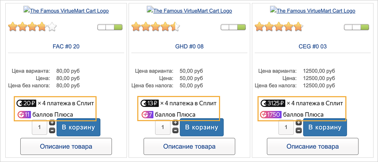The height and width of the screenshot is (162, 378).
Task: Click the Split badge showing 20₽
Action: pos(26,103)
